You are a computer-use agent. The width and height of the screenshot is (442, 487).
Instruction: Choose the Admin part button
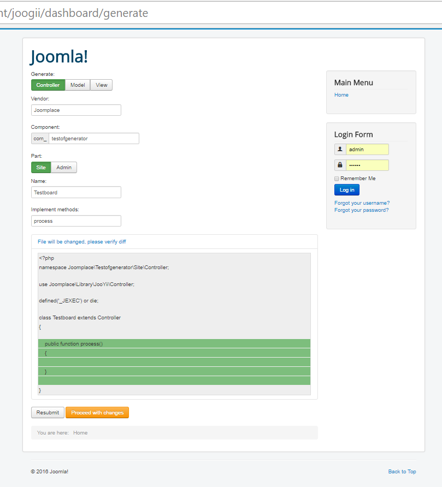[x=64, y=168]
